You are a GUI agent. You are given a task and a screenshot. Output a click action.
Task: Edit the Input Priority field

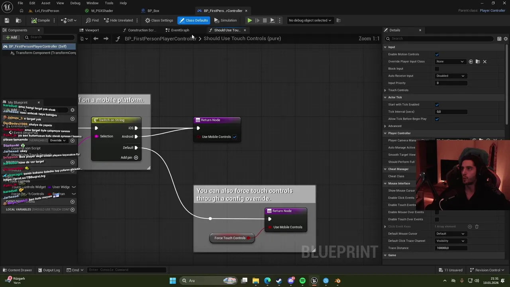(451, 83)
